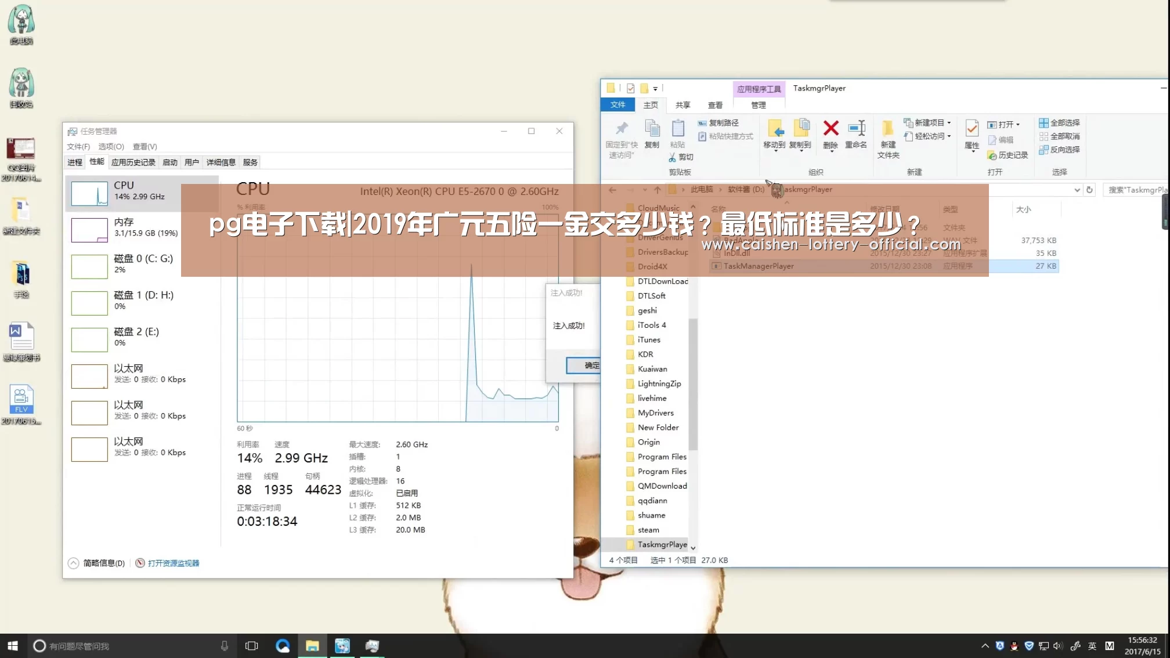Image resolution: width=1170 pixels, height=658 pixels.
Task: Switch to the 进程 tab
Action: 75,162
